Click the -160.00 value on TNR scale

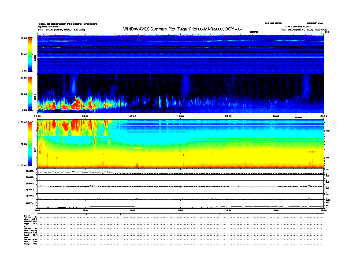(23, 165)
